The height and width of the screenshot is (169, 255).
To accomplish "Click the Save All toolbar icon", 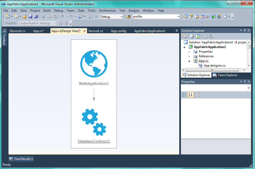I will [36, 17].
